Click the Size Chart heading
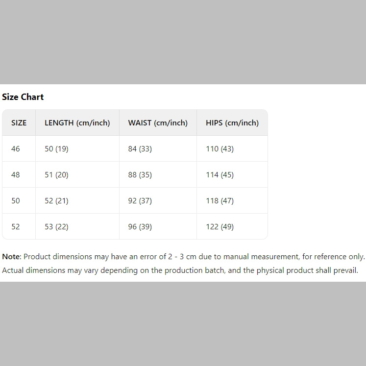 pyautogui.click(x=23, y=97)
